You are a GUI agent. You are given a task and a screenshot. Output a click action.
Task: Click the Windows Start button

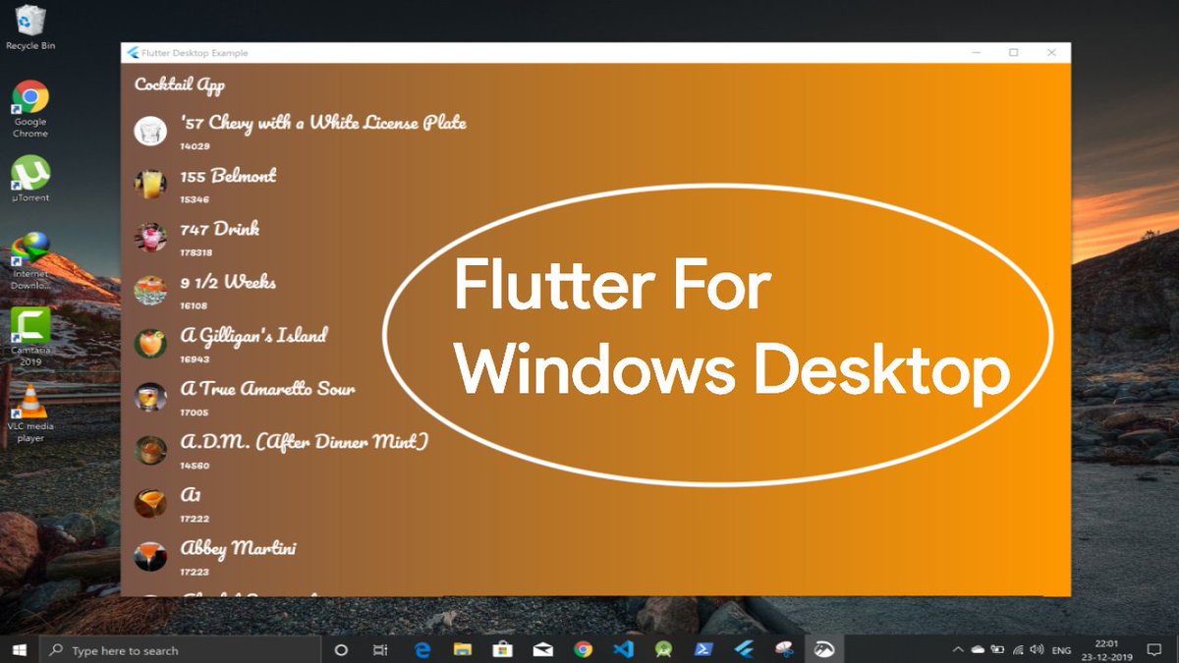coord(20,649)
